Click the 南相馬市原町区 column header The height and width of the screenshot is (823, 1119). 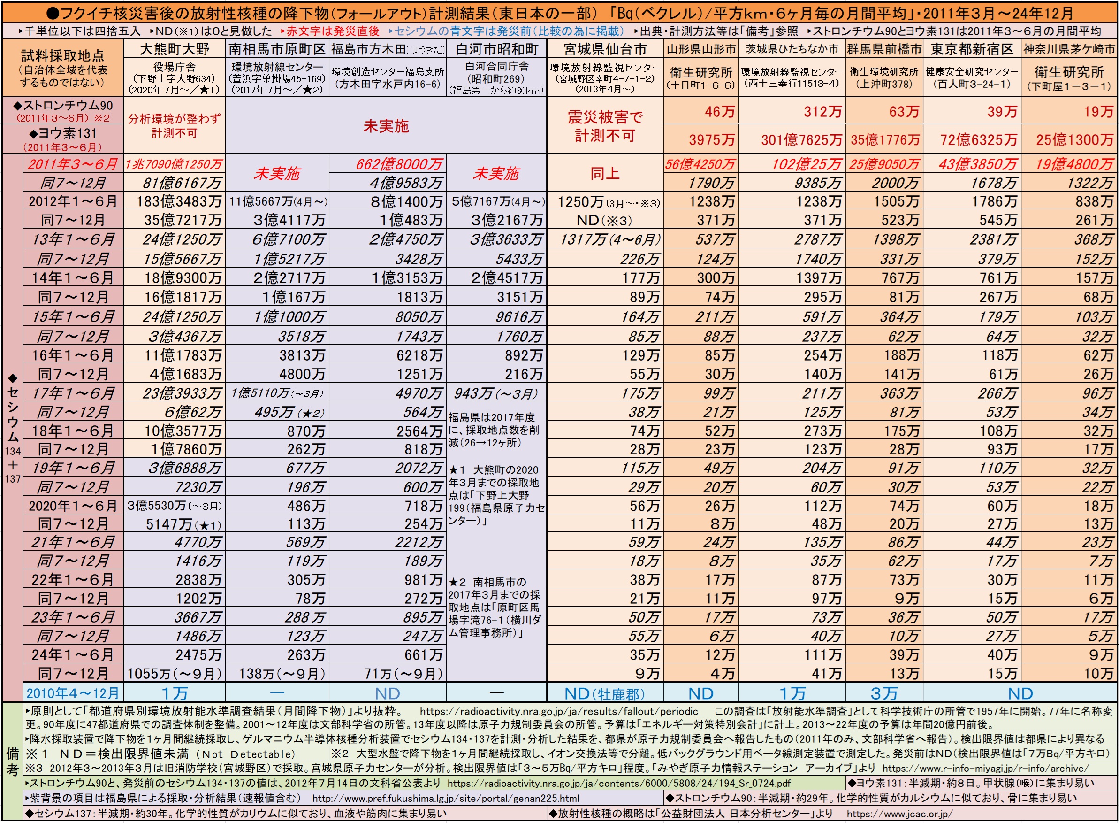tap(277, 49)
